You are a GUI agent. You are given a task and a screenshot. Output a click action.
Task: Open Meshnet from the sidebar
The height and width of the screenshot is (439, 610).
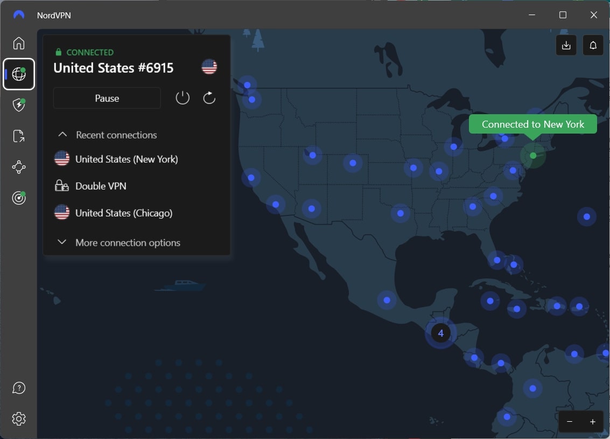pos(19,167)
